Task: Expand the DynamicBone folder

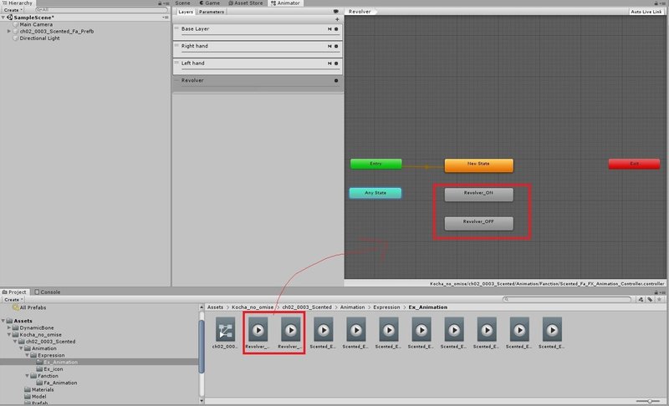Action: tap(9, 327)
